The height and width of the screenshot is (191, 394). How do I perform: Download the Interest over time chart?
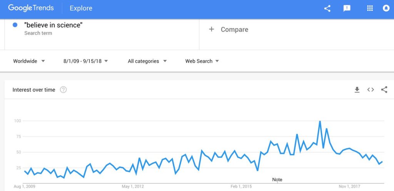coord(357,90)
